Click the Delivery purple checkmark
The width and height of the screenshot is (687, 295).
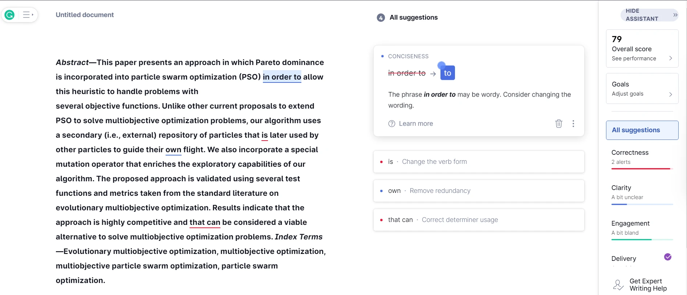pyautogui.click(x=668, y=257)
